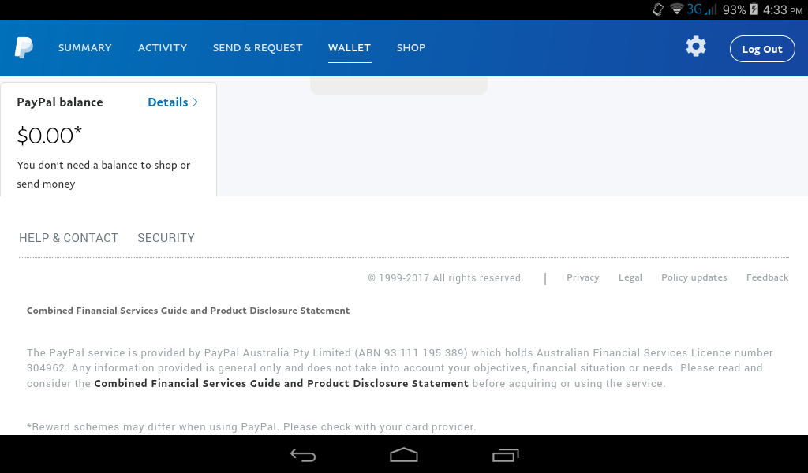
Task: Open the Activity tab
Action: [163, 48]
